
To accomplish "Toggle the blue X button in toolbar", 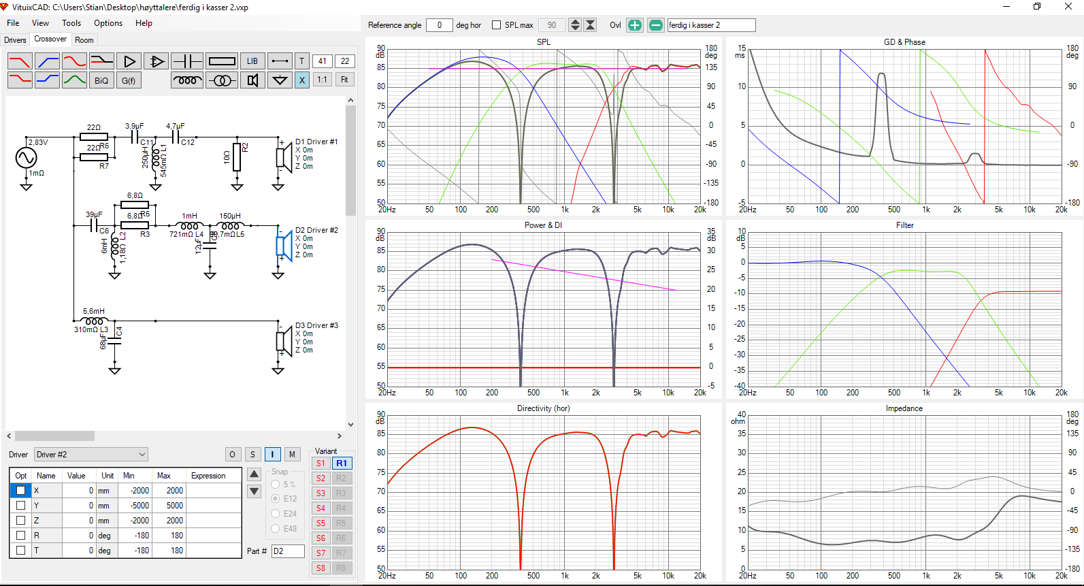I will click(x=302, y=80).
